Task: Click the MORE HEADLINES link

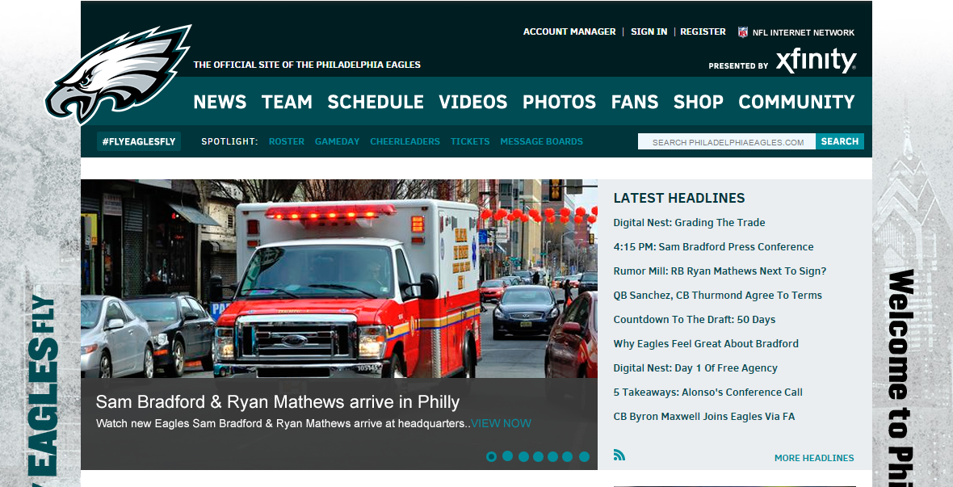Action: click(x=814, y=458)
